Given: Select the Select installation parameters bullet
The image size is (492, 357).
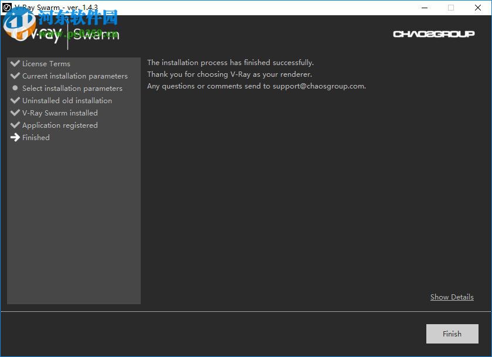Looking at the screenshot, I should 14,88.
